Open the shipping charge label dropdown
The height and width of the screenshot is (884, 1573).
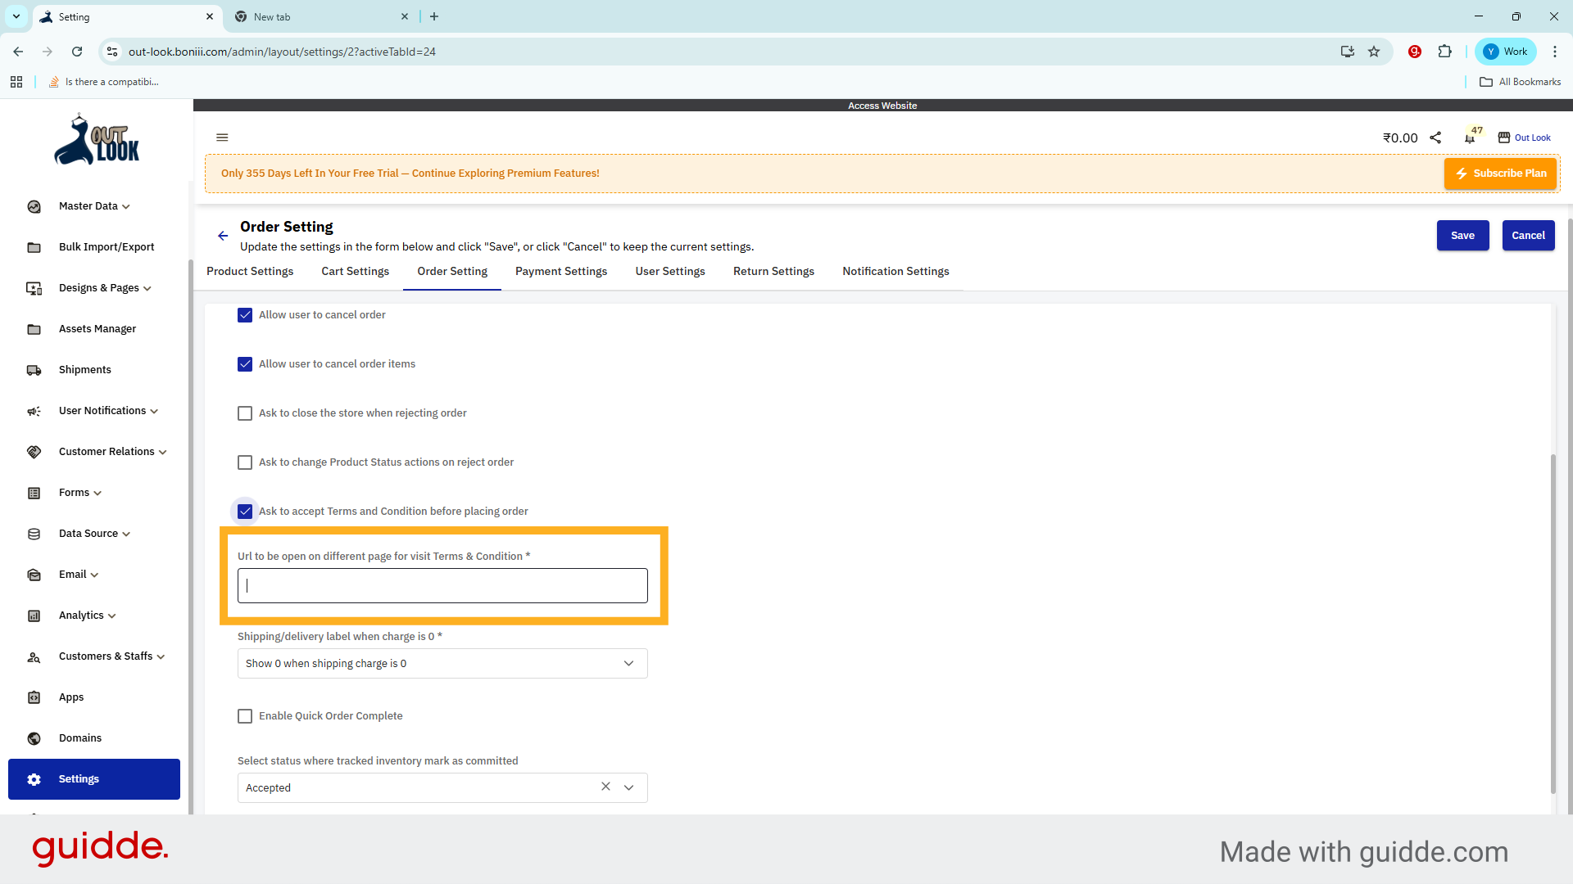pyautogui.click(x=442, y=664)
